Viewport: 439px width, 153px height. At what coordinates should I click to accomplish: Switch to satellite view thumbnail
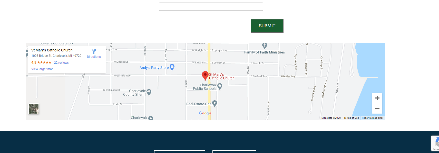[34, 109]
